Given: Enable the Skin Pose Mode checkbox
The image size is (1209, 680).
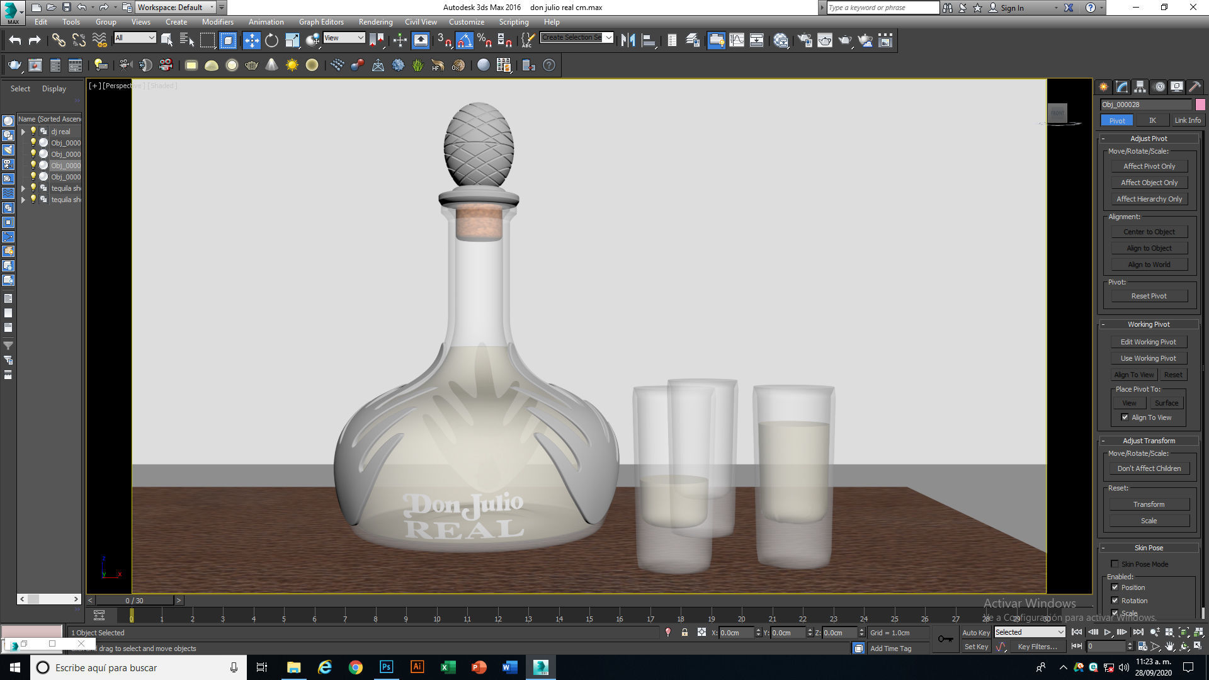Looking at the screenshot, I should click(x=1115, y=564).
